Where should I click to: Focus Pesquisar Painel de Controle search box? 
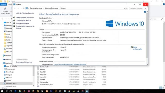pyautogui.click(x=137, y=8)
